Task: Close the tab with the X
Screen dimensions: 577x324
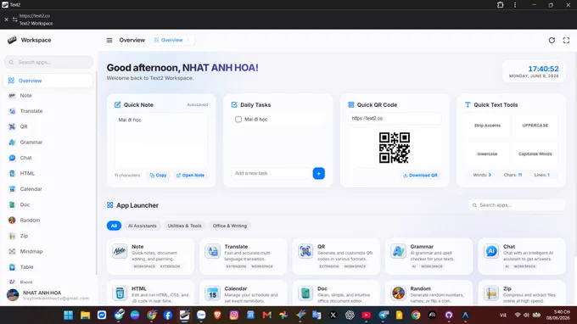Action: tap(6, 20)
